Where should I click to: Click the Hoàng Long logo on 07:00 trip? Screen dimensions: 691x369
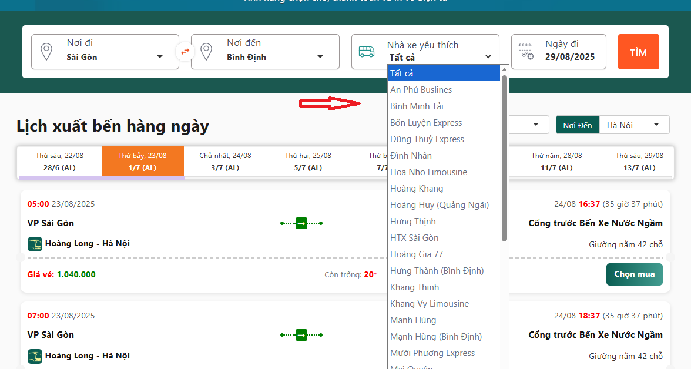[35, 355]
